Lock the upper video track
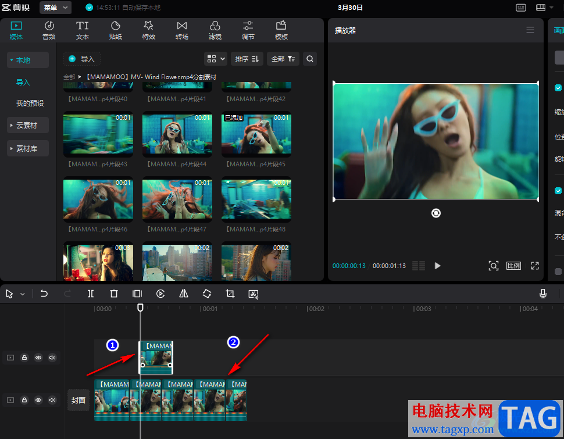564x439 pixels. click(24, 358)
